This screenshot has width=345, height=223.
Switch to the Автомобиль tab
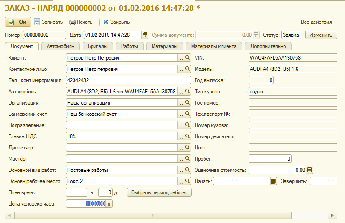click(x=60, y=46)
